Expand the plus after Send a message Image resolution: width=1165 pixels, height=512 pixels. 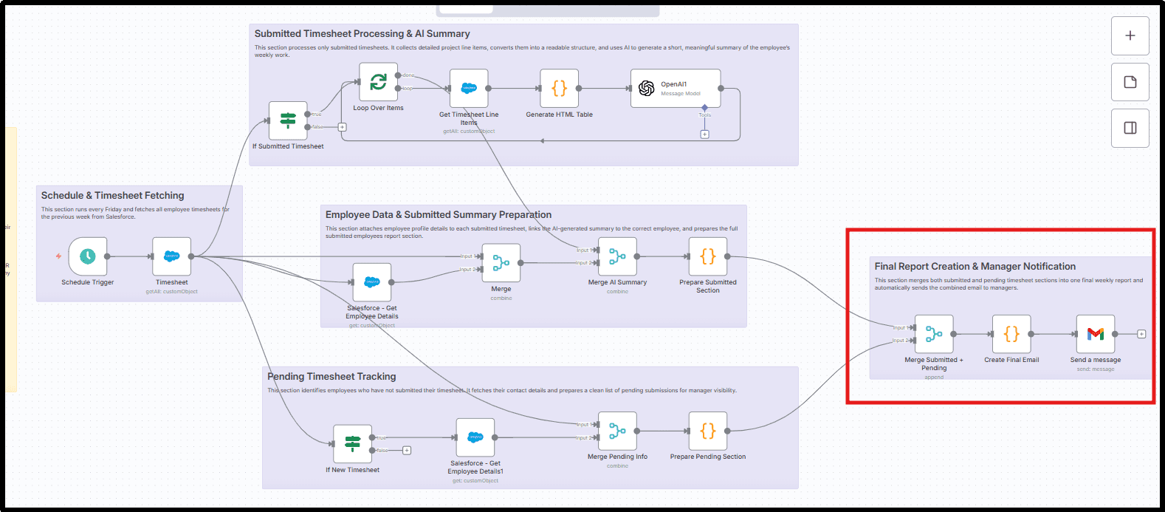click(x=1141, y=334)
